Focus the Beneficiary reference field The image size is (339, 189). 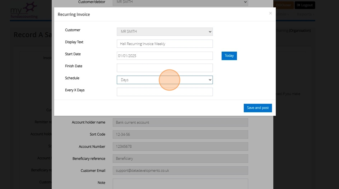(180, 159)
